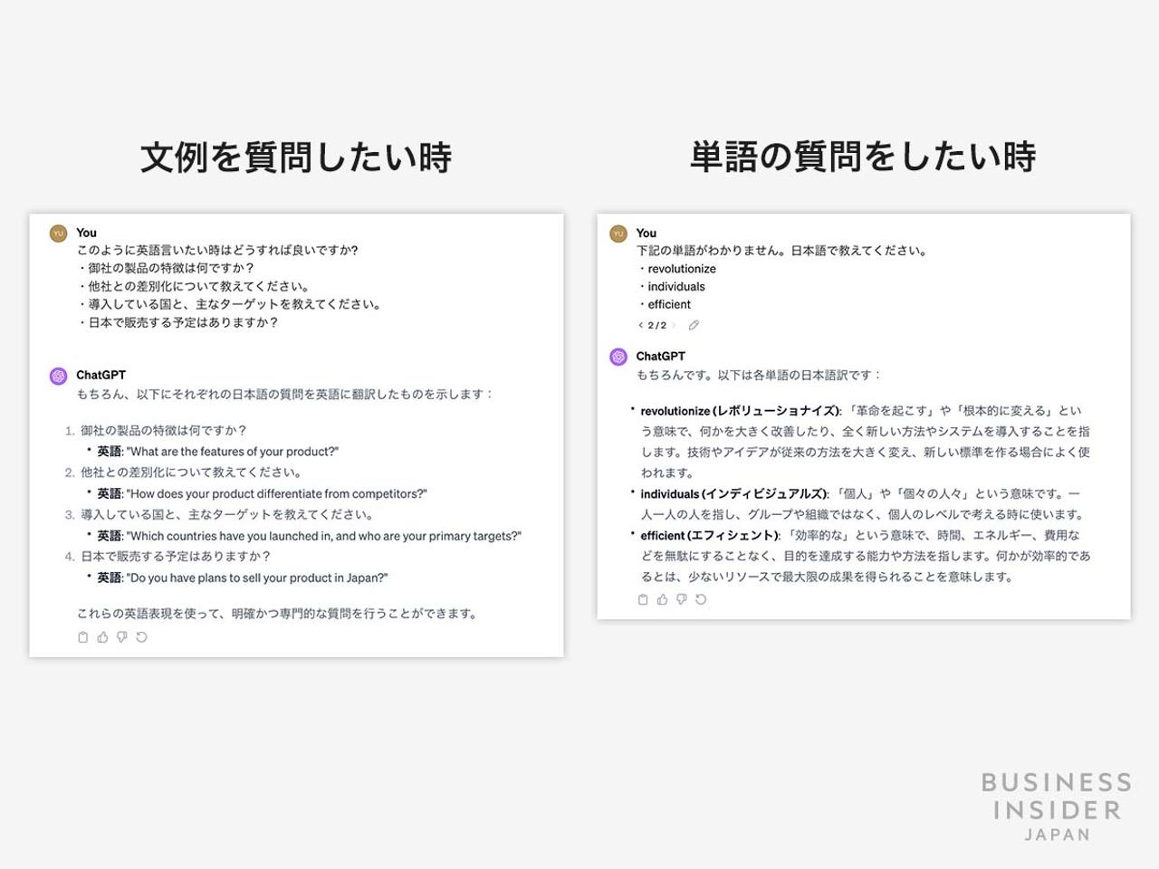Regenerate the English translation response

click(x=140, y=636)
